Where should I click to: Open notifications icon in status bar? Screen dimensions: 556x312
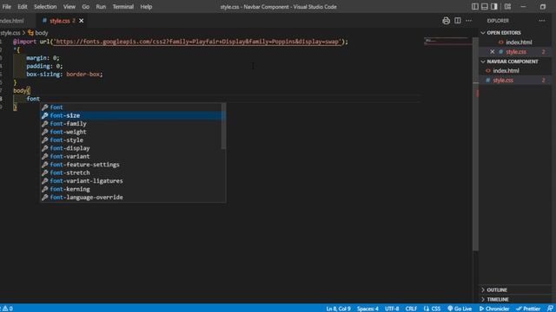[x=550, y=309]
